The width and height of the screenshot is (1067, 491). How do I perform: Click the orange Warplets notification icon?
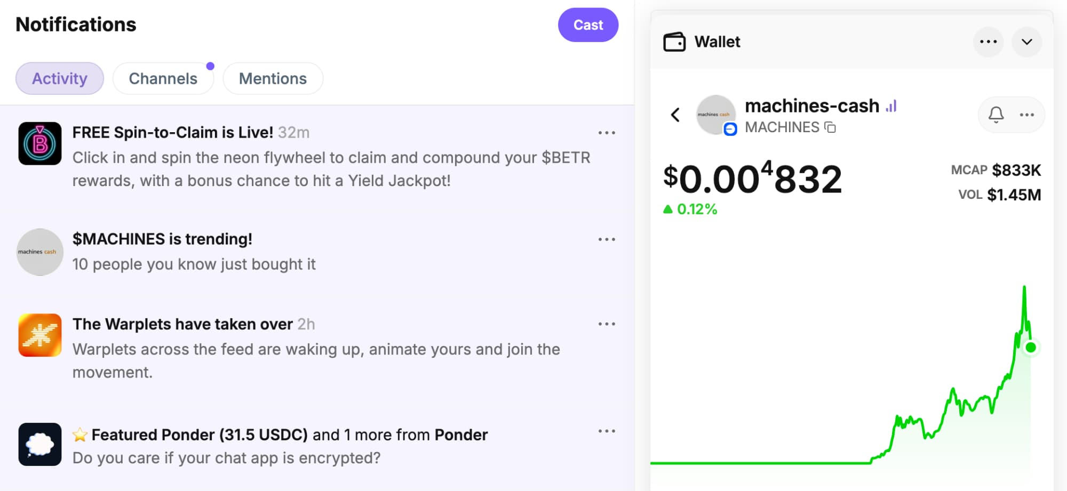point(40,335)
